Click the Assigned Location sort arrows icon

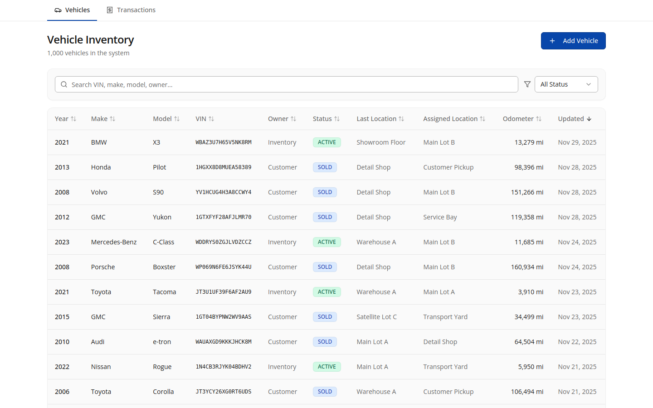tap(482, 119)
